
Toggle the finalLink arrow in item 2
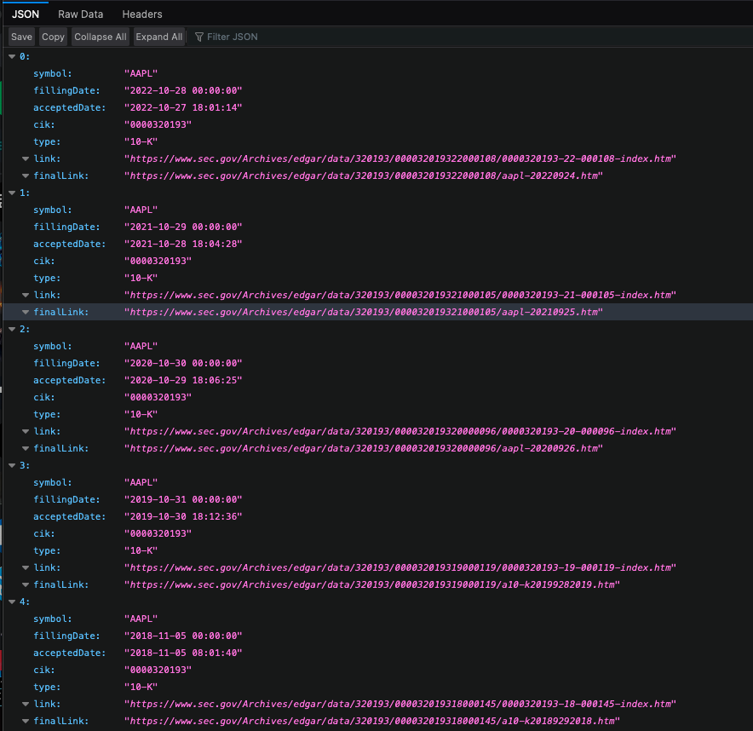26,449
